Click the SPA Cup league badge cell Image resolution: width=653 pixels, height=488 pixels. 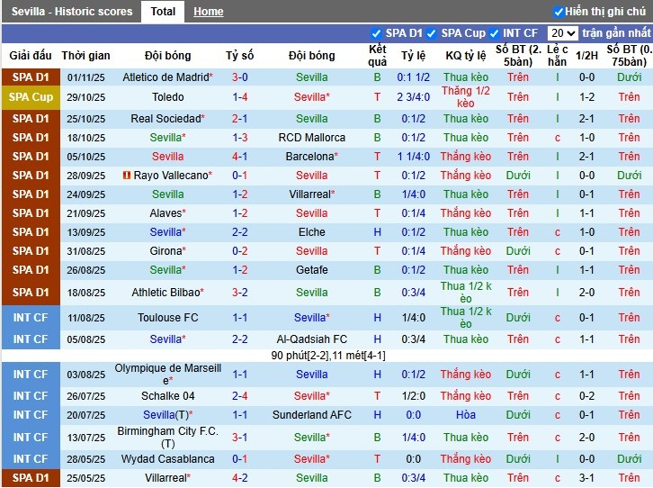(31, 97)
